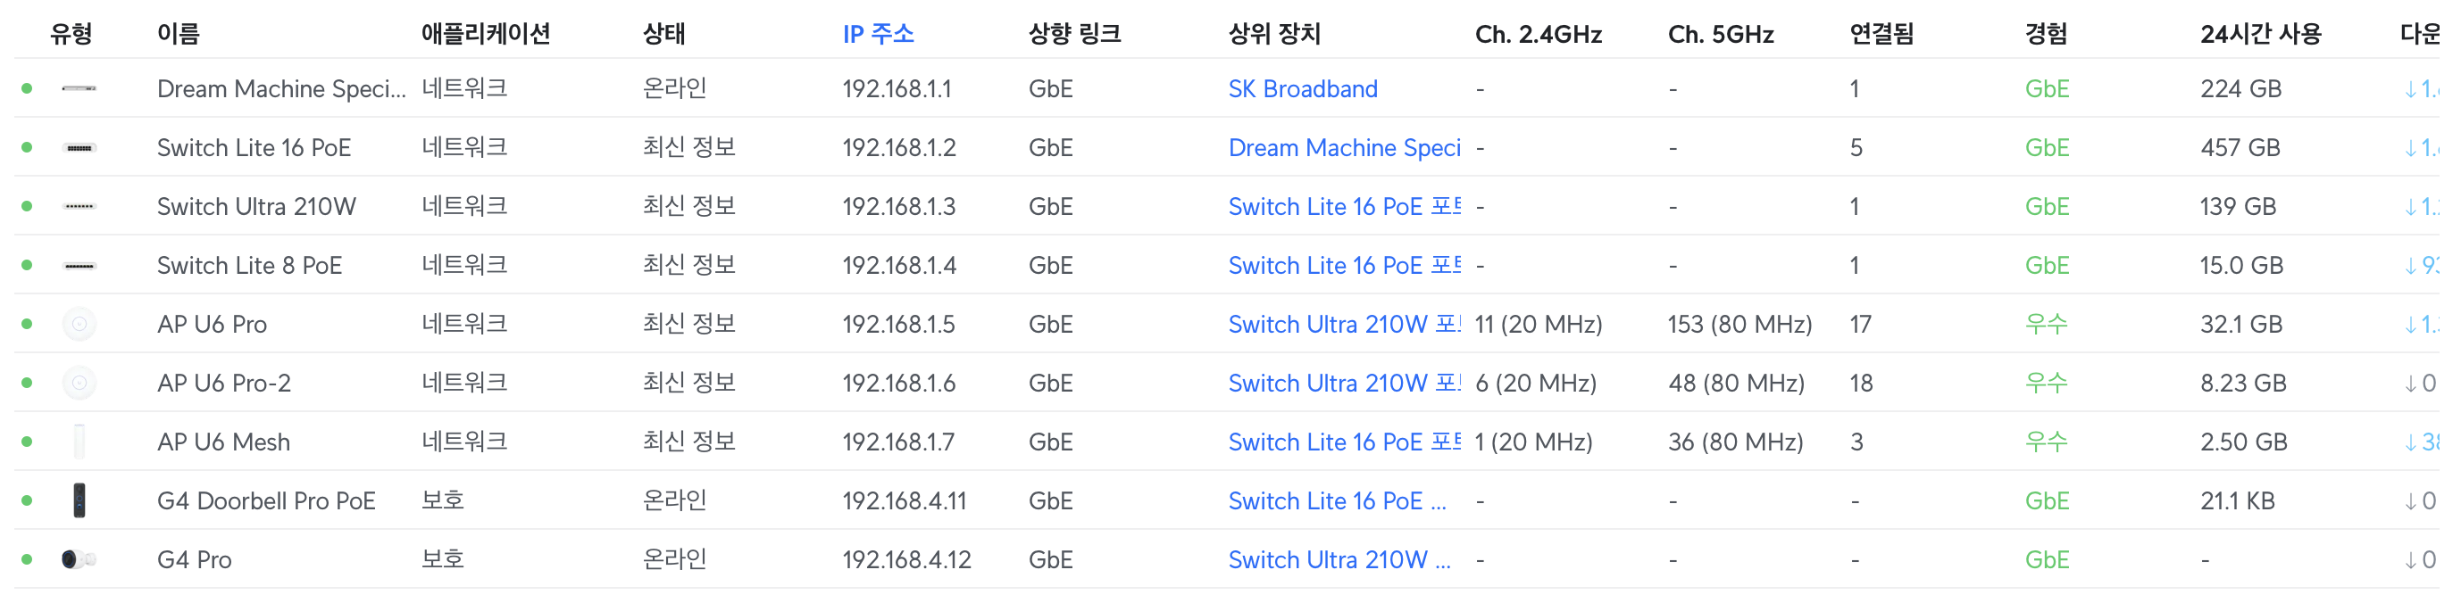The height and width of the screenshot is (603, 2461).
Task: Open the SK Broadband uplink link
Action: [1302, 88]
